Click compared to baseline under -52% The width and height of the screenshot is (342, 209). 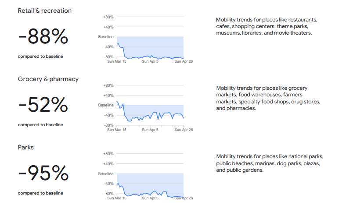coord(40,125)
